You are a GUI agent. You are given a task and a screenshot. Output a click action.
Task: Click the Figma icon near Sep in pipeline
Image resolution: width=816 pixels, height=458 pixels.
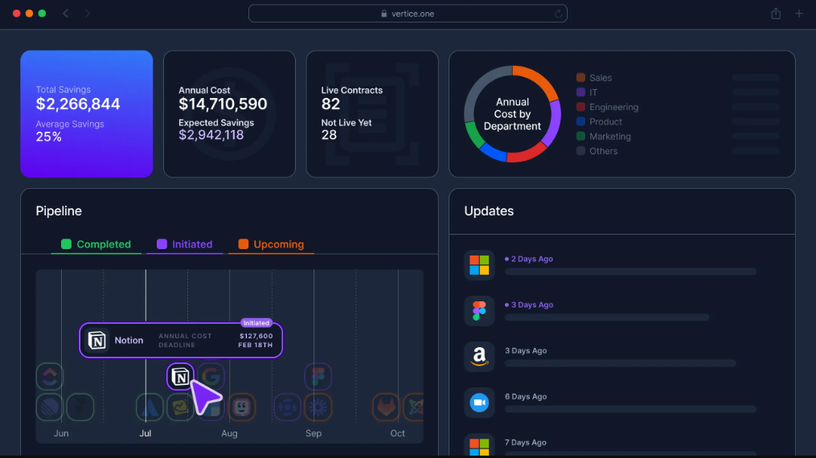(x=318, y=376)
